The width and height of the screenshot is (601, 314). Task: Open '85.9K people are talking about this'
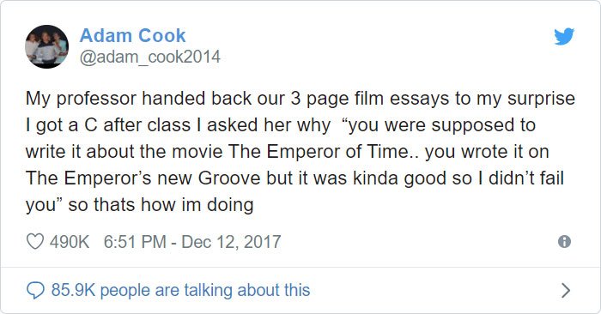[180, 290]
